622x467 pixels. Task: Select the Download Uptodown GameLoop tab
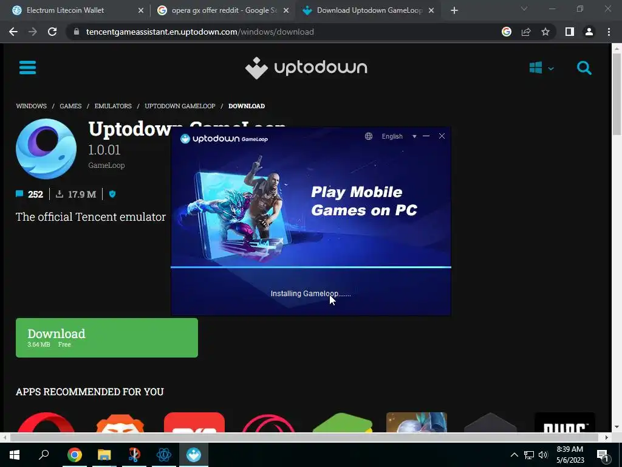369,10
